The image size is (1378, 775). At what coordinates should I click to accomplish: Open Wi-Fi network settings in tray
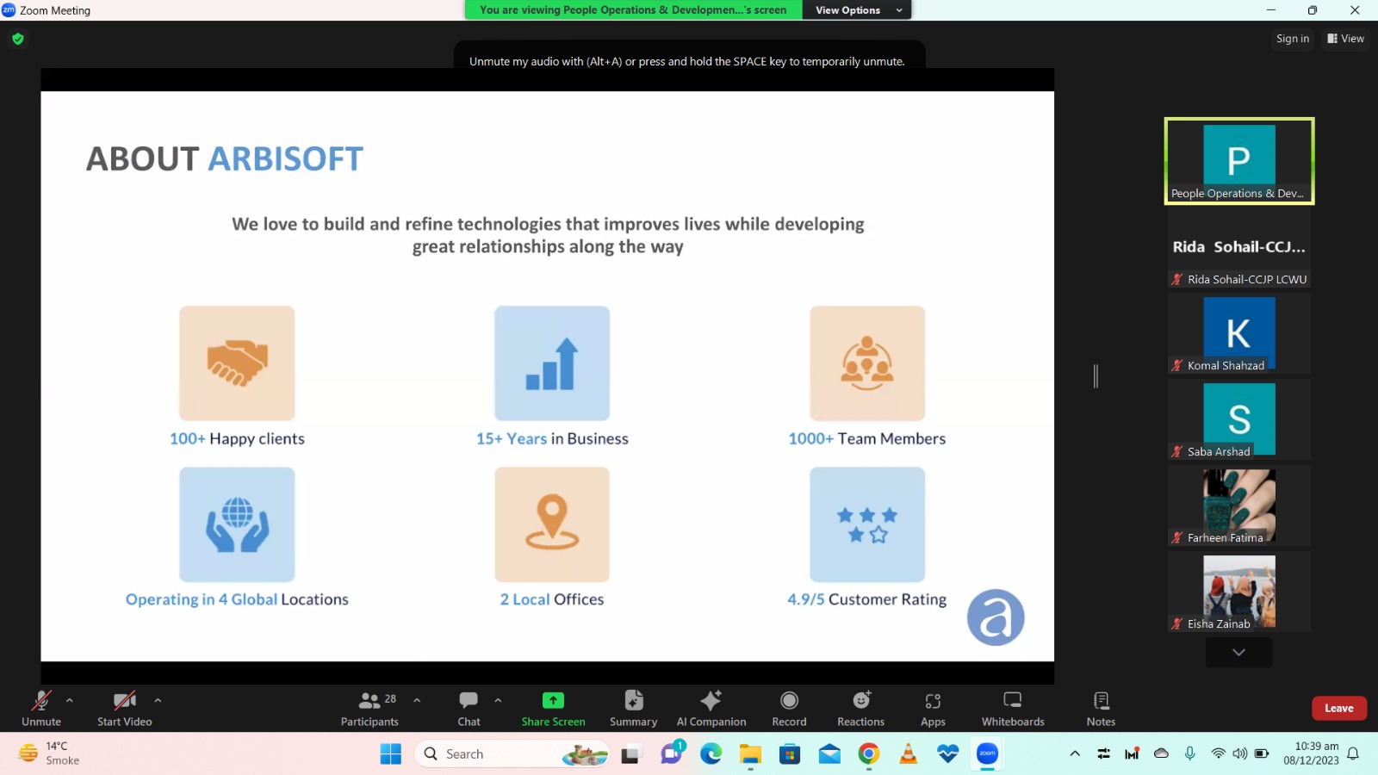(x=1218, y=753)
